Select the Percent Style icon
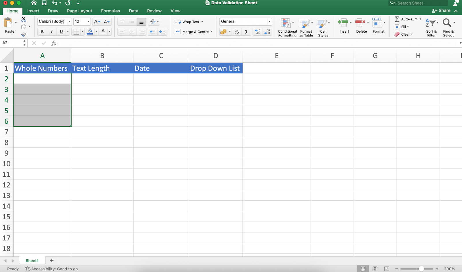The height and width of the screenshot is (272, 462). [x=236, y=32]
